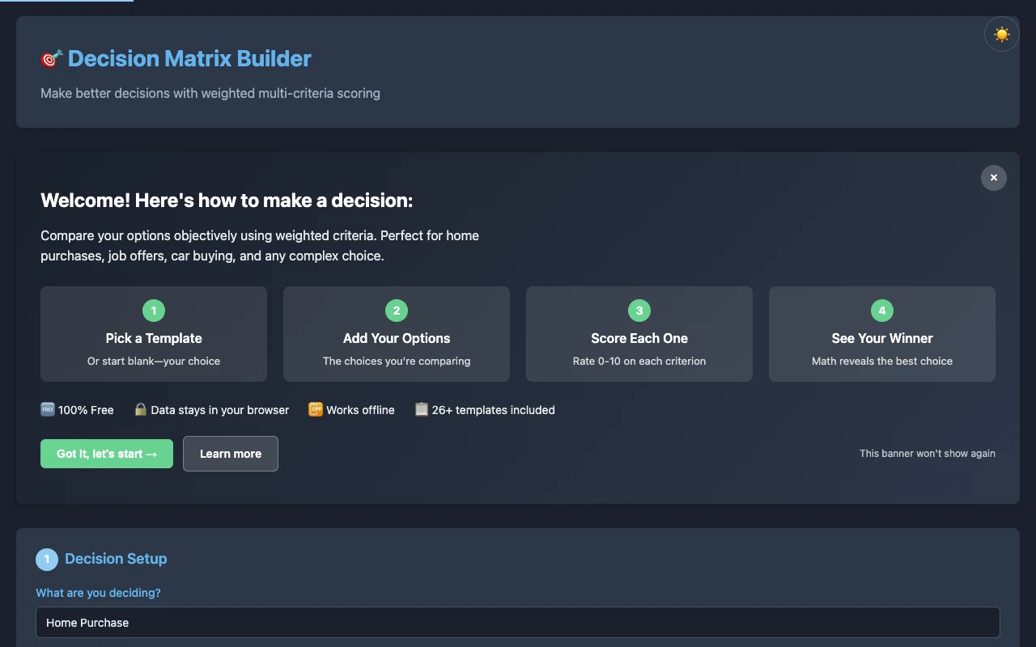Click the Home Purchase input field
Viewport: 1036px width, 647px height.
pos(518,622)
